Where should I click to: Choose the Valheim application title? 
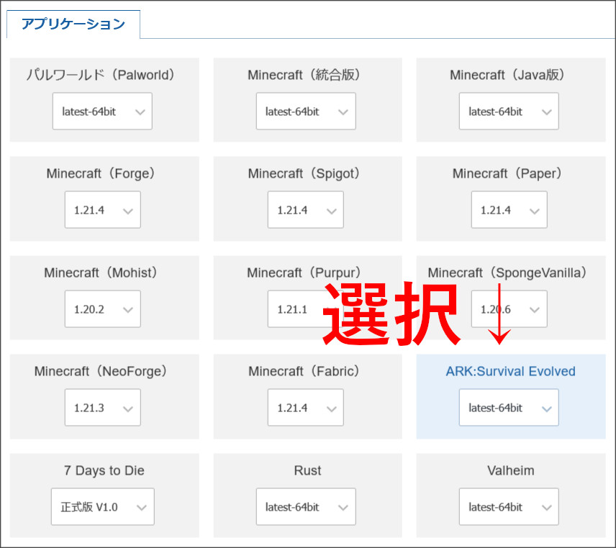(511, 470)
